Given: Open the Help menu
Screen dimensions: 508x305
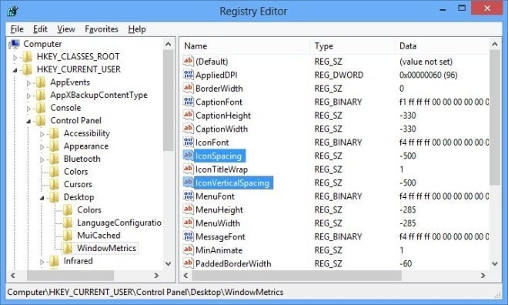Looking at the screenshot, I should tap(137, 29).
